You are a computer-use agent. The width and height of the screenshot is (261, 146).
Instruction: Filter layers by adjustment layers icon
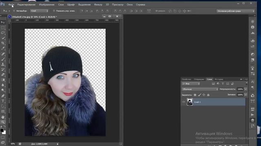point(218,84)
